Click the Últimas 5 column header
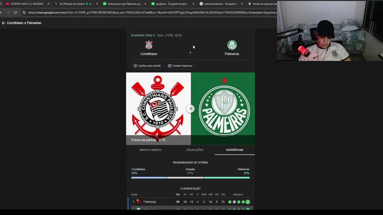The height and width of the screenshot is (215, 383). pyautogui.click(x=238, y=195)
